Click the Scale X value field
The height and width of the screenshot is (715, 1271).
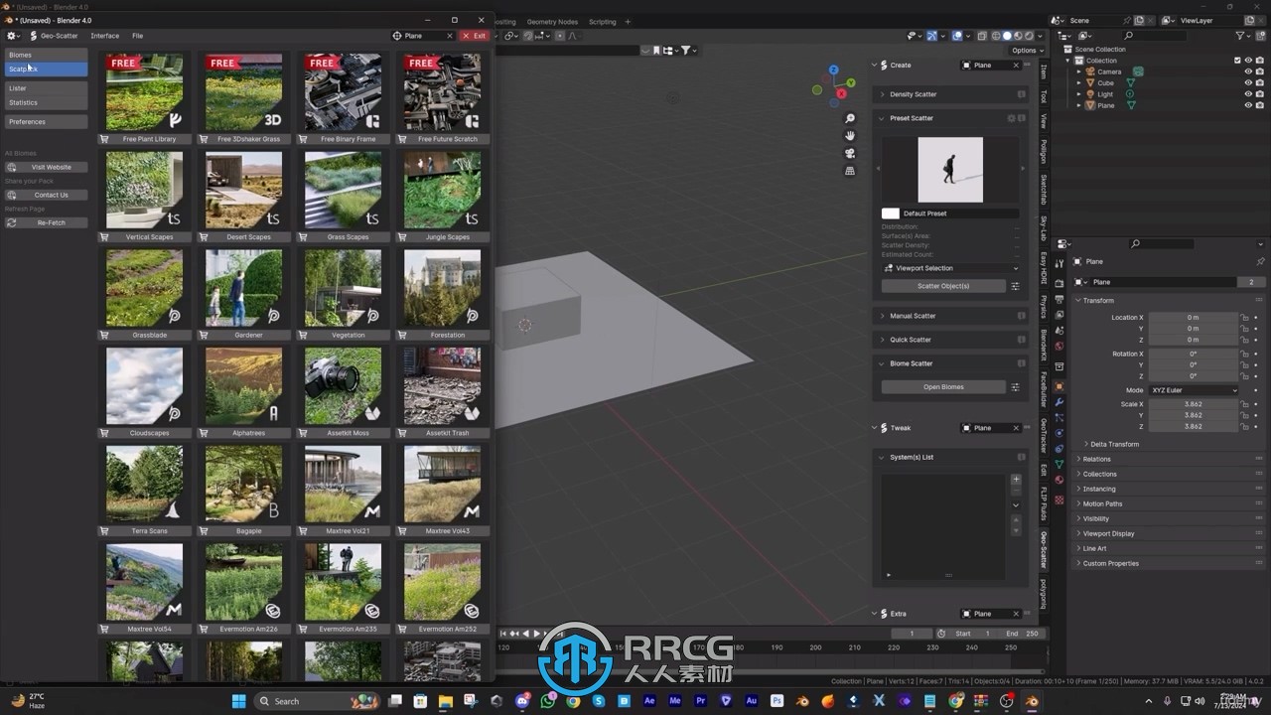click(x=1194, y=404)
